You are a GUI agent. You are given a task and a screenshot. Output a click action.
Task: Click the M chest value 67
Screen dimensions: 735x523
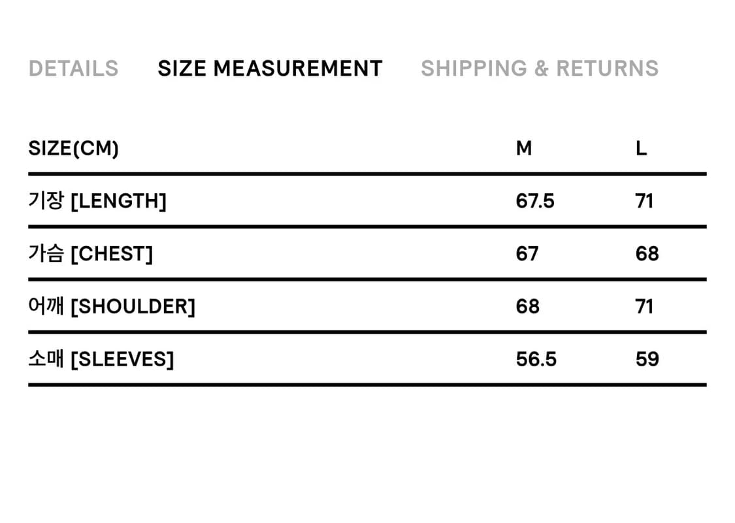(x=527, y=253)
